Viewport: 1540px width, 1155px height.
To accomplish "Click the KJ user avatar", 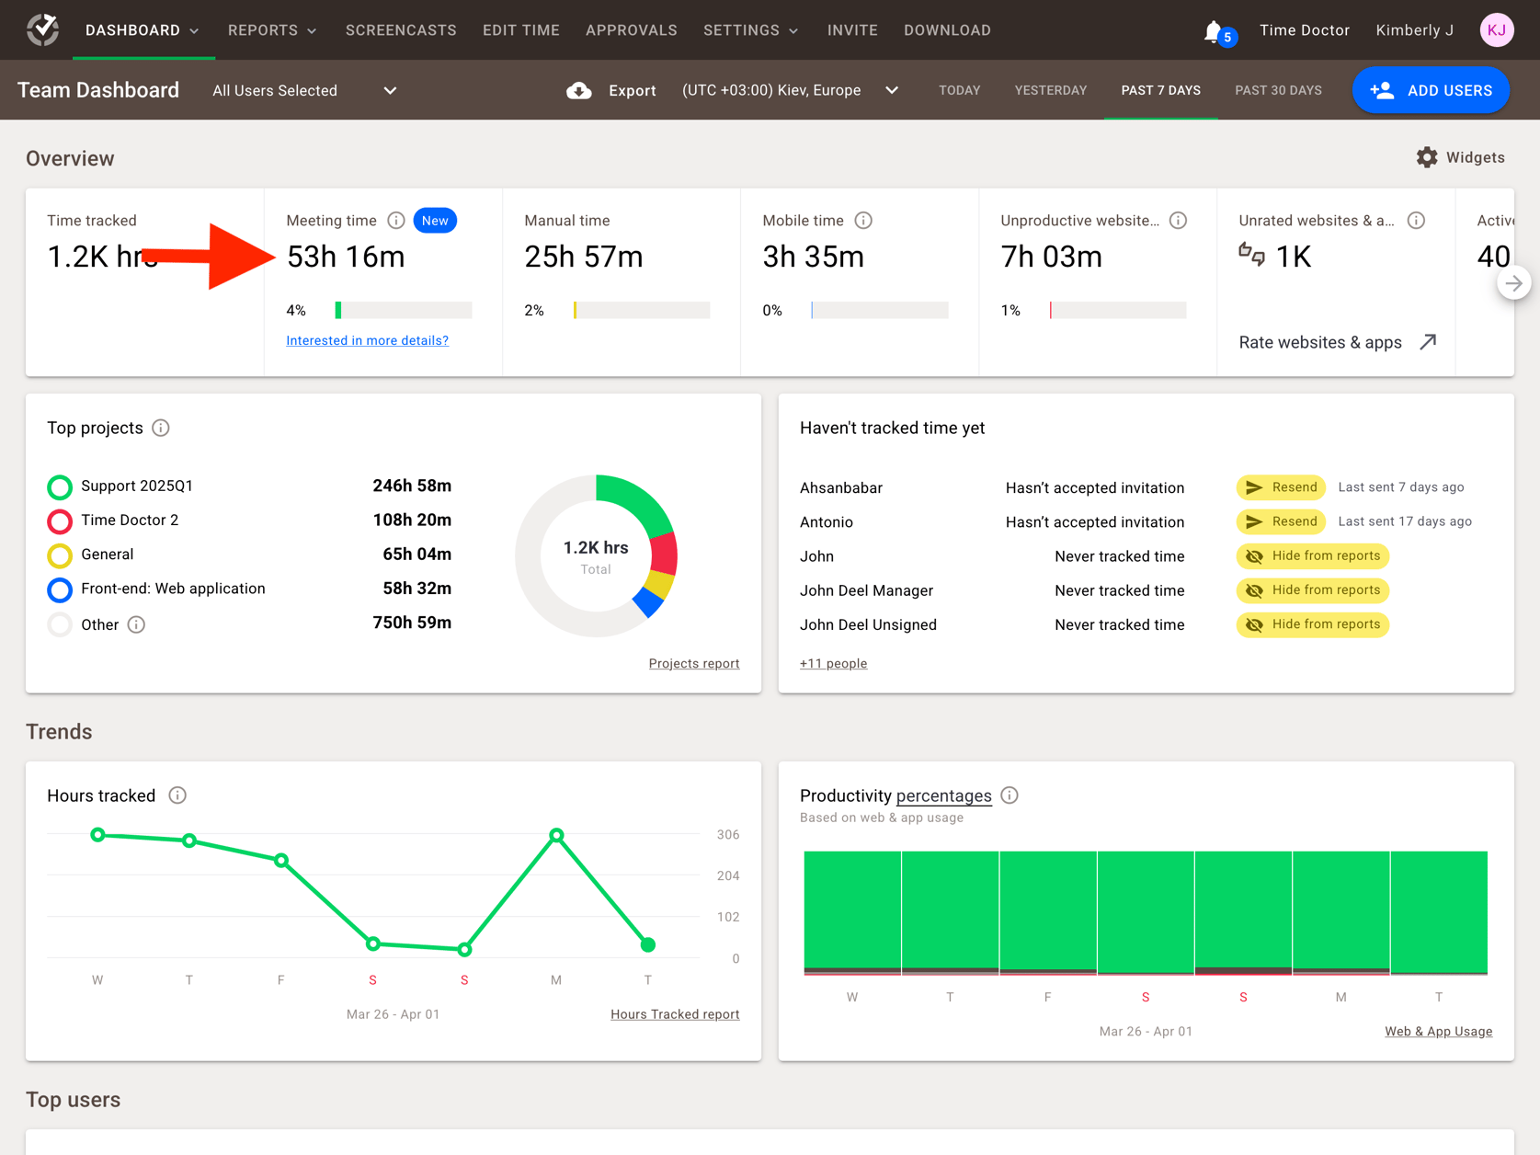I will click(1496, 30).
